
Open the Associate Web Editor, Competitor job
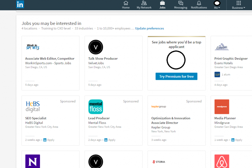pos(50,59)
